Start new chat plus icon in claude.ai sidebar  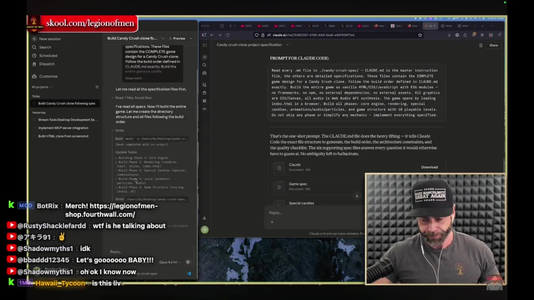pyautogui.click(x=204, y=57)
